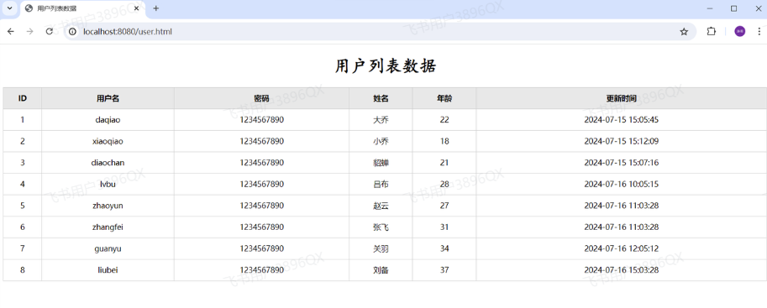
Task: Click timestamp 2024-07-16 11:03:28 in zhaoyun row
Action: click(621, 206)
